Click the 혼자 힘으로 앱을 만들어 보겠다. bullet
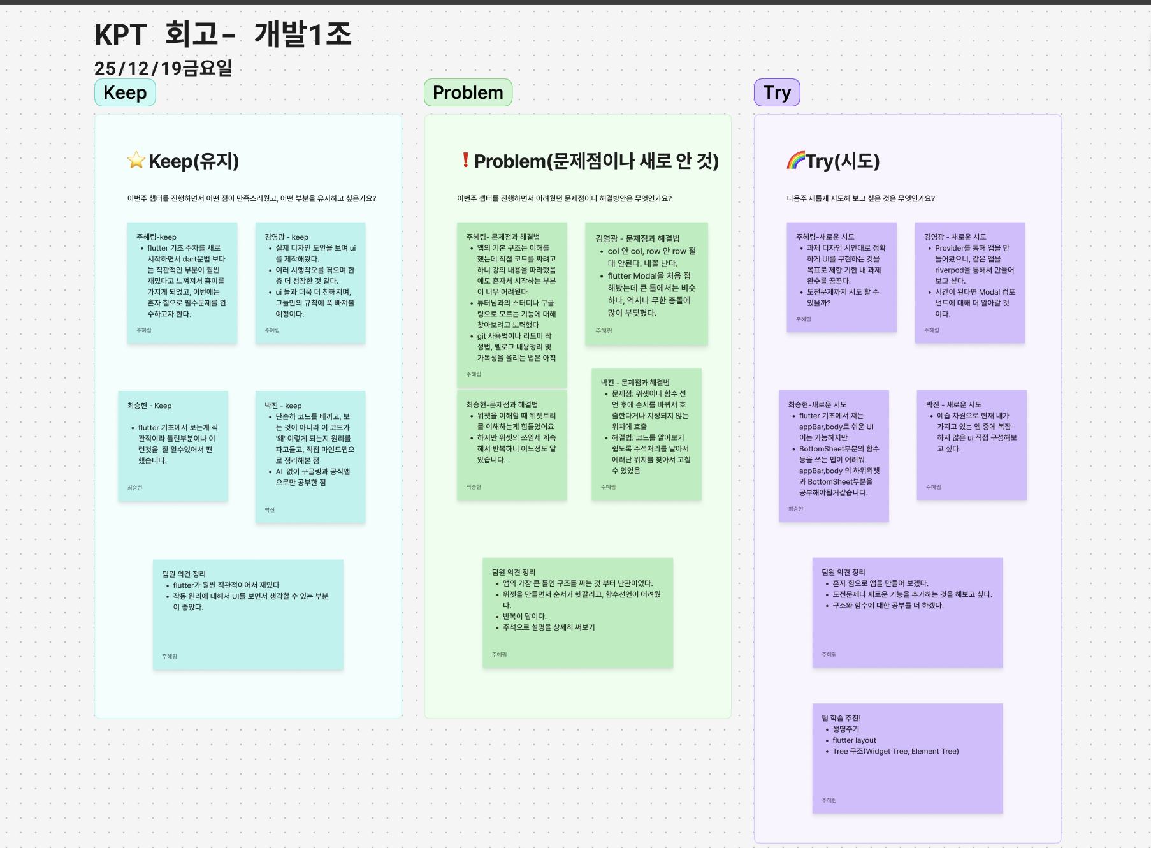This screenshot has height=848, width=1151. (x=880, y=583)
